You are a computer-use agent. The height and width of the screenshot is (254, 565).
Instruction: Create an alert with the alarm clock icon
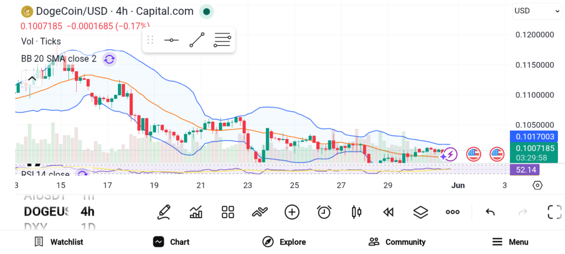(324, 212)
